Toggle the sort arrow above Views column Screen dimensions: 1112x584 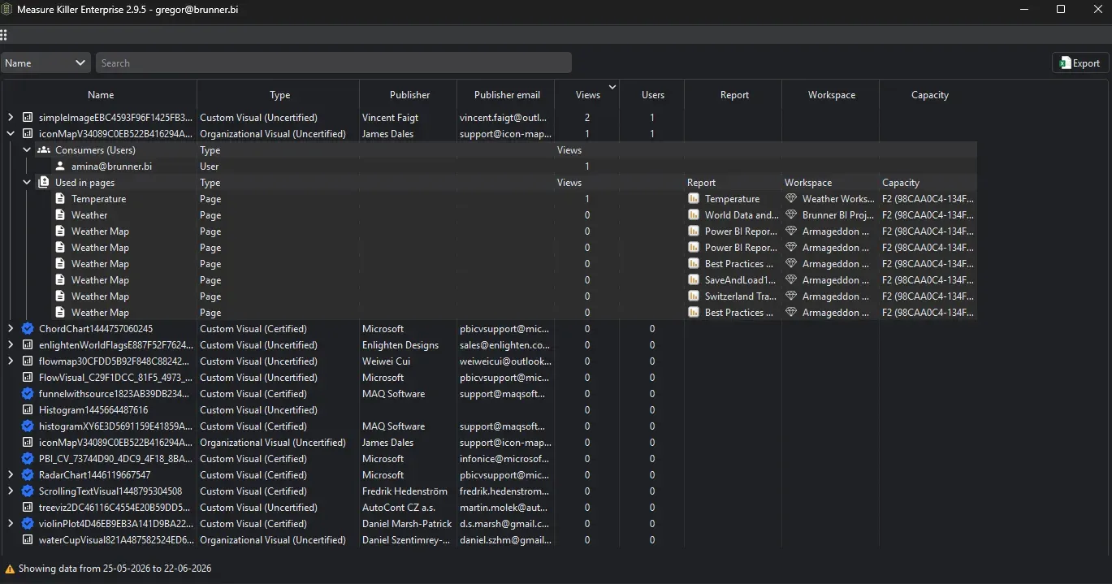tap(612, 86)
